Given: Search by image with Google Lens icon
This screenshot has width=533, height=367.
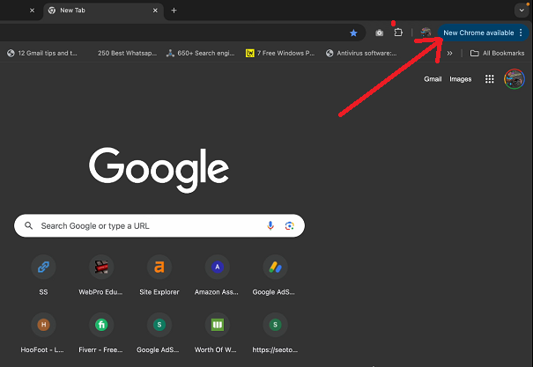Looking at the screenshot, I should tap(289, 226).
